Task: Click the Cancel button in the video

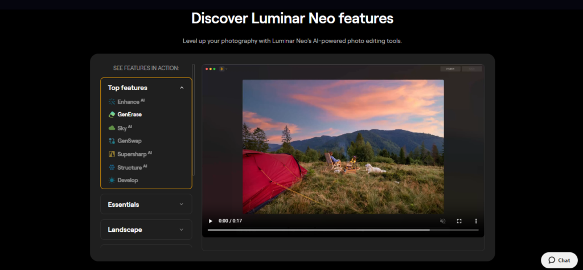Action: pyautogui.click(x=450, y=69)
